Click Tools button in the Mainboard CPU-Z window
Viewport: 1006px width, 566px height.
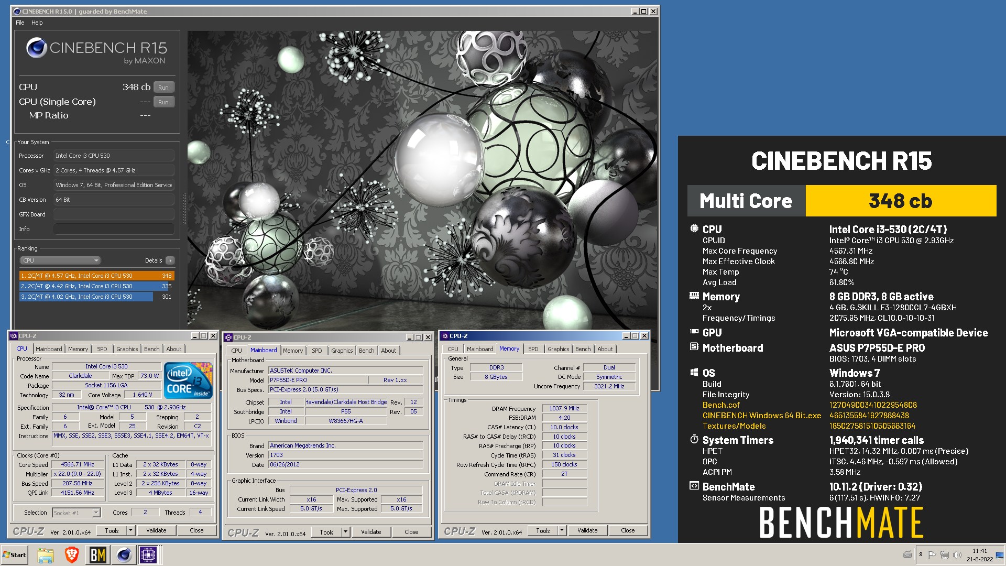click(x=326, y=532)
